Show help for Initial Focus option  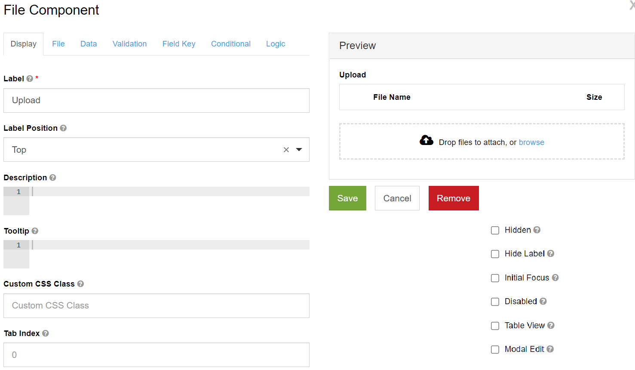pyautogui.click(x=555, y=278)
